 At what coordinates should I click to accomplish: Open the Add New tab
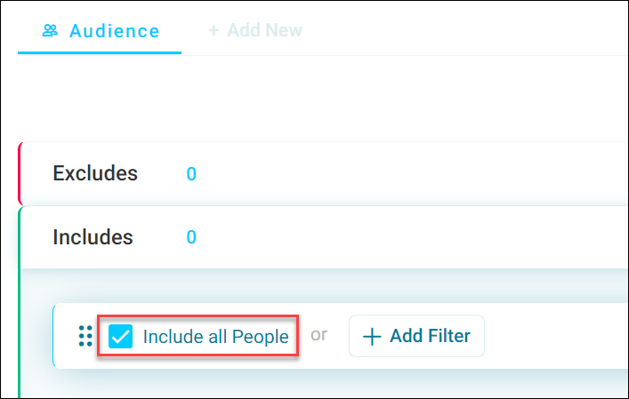[255, 30]
